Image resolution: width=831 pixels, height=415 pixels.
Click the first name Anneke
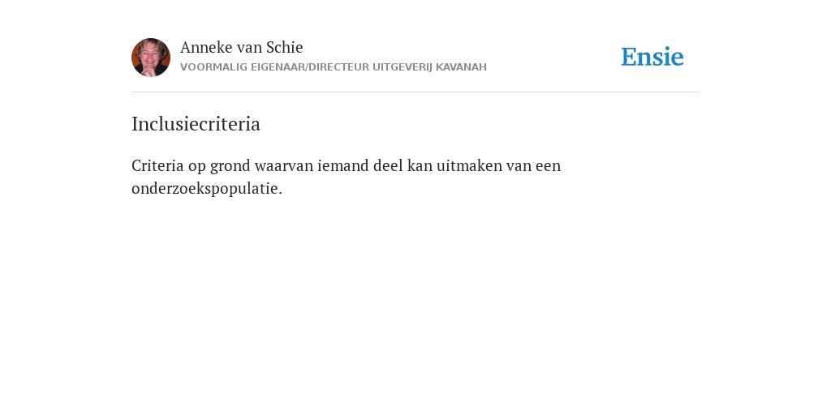206,47
